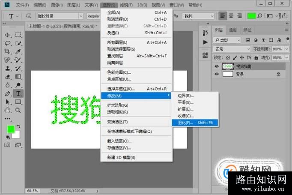Open the opacity 不透明度 dropdown arrow

[x=286, y=49]
